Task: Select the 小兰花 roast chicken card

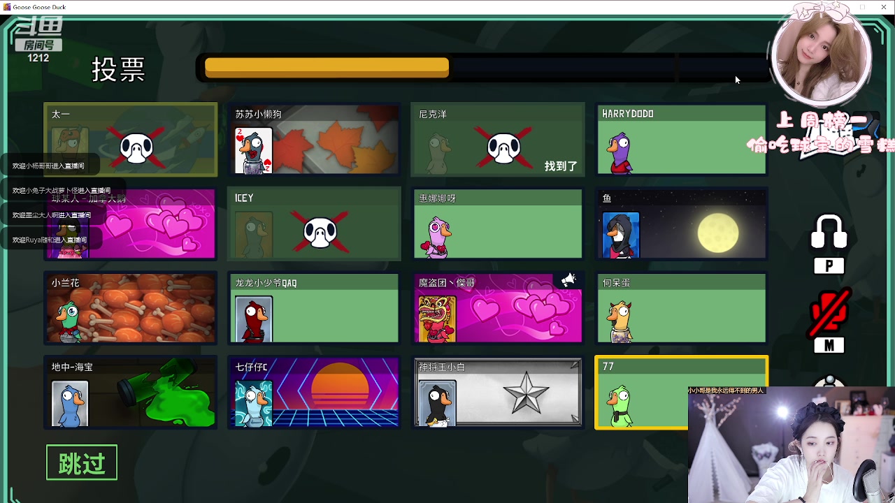Action: pos(131,309)
